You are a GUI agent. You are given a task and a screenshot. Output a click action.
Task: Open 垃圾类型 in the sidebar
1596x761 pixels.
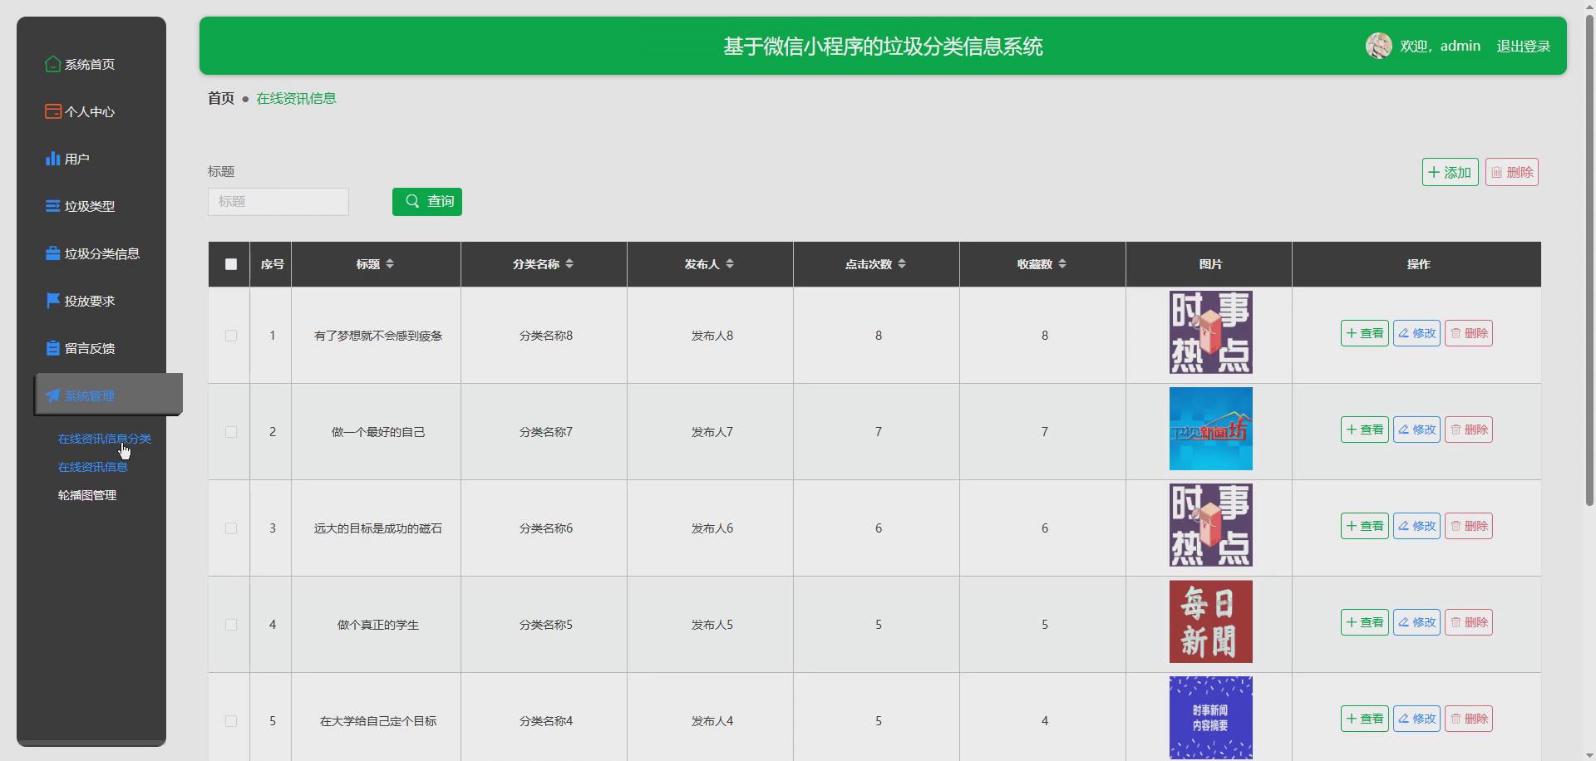tap(91, 206)
